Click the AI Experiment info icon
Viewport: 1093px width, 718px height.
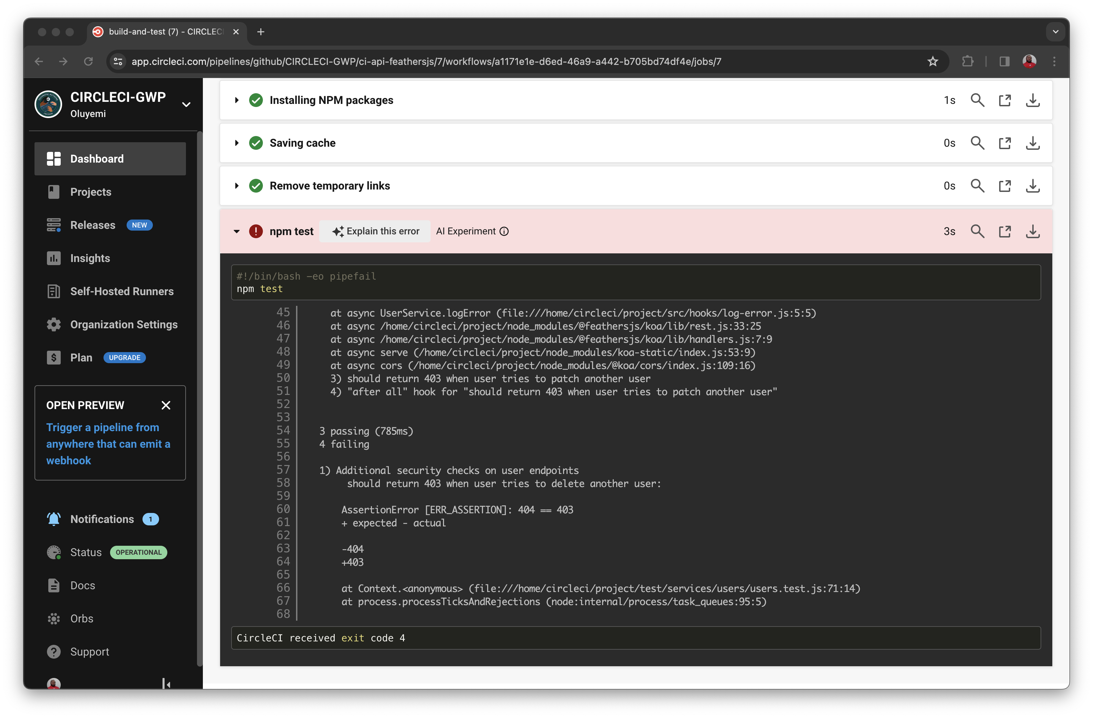click(x=504, y=231)
